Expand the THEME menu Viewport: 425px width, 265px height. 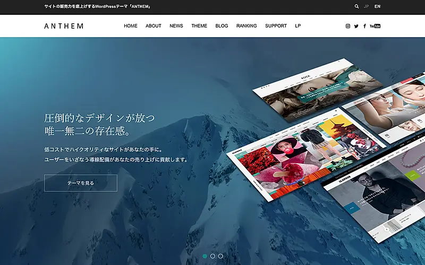coord(199,26)
